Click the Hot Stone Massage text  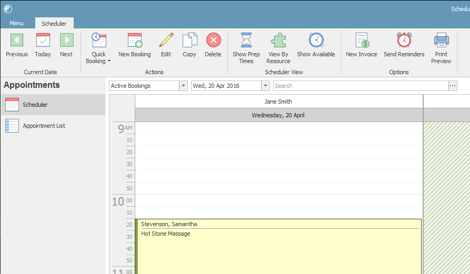(166, 234)
